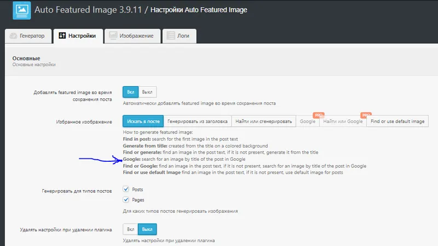
Task: Switch to the Настройки tab
Action: [x=78, y=36]
